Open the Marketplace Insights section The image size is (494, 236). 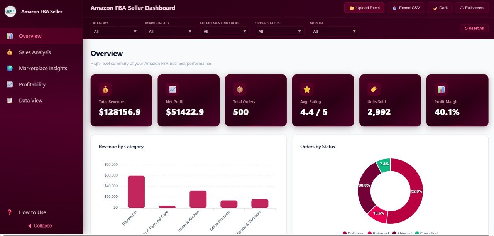pyautogui.click(x=43, y=68)
